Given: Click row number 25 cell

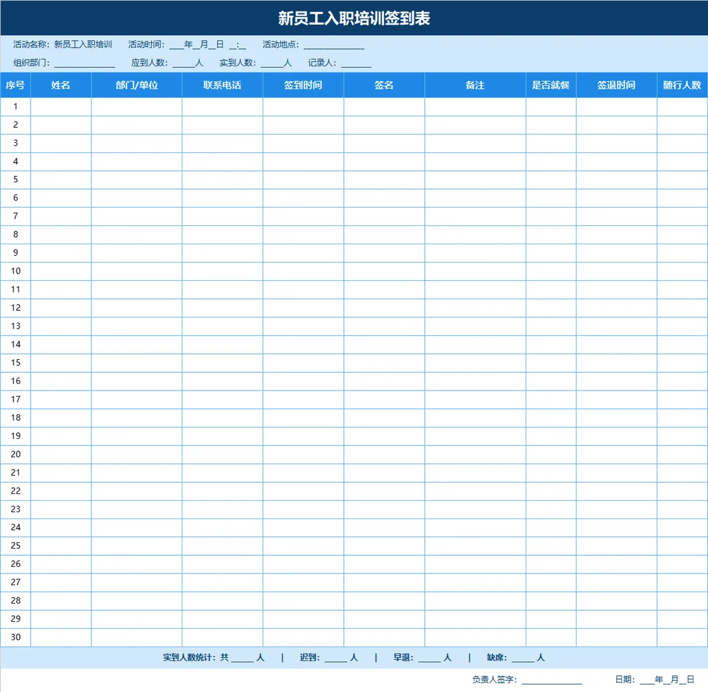Looking at the screenshot, I should click(15, 546).
